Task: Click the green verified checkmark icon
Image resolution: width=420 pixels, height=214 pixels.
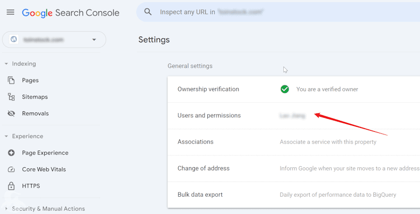Action: [285, 89]
